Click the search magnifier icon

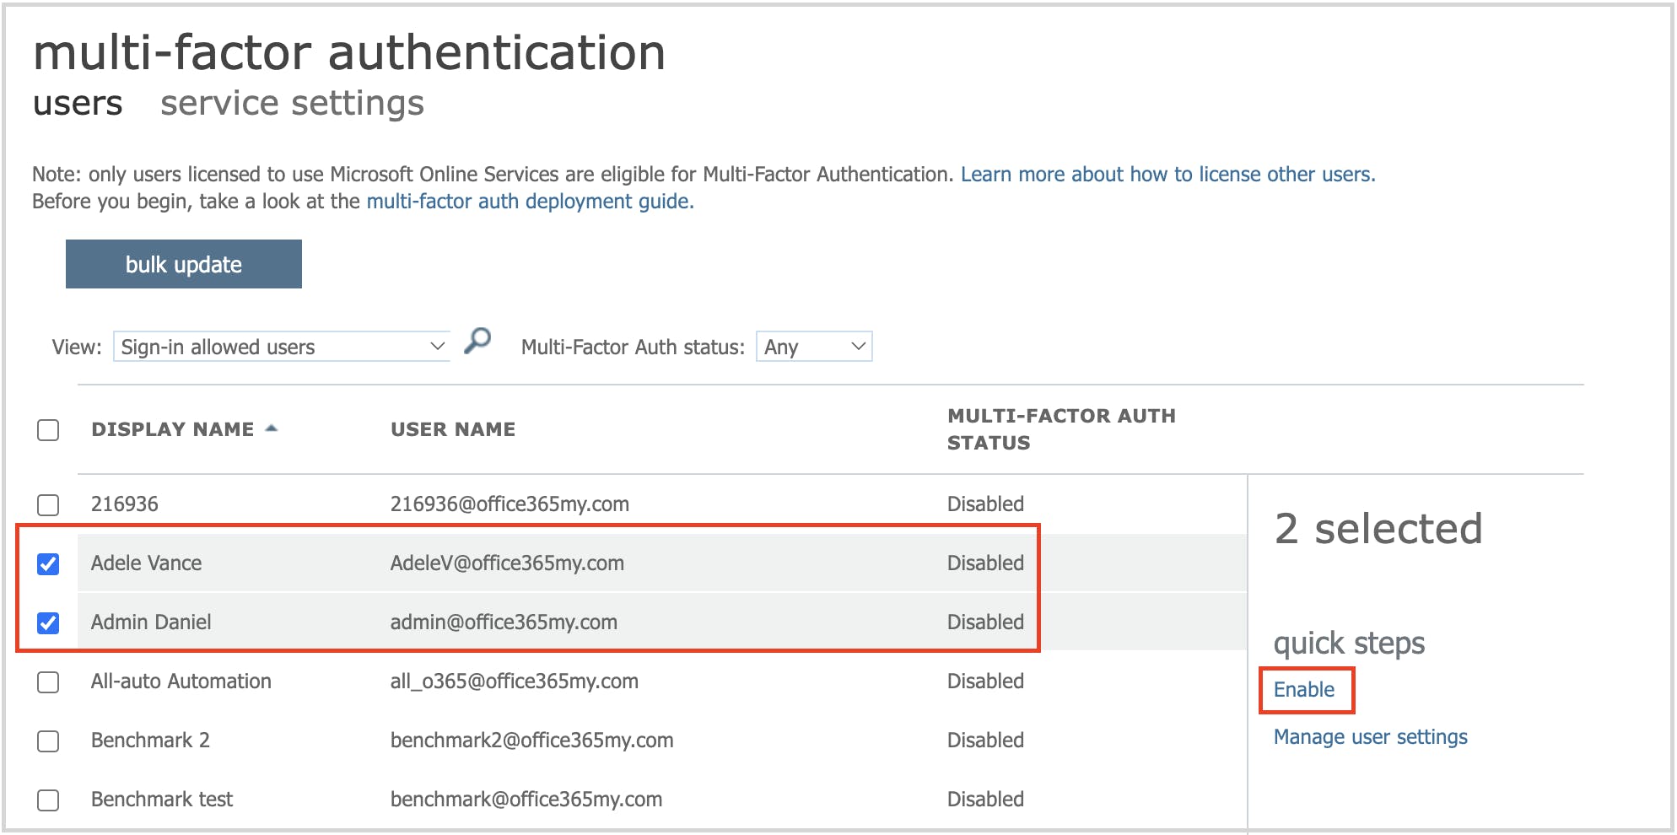click(x=477, y=342)
